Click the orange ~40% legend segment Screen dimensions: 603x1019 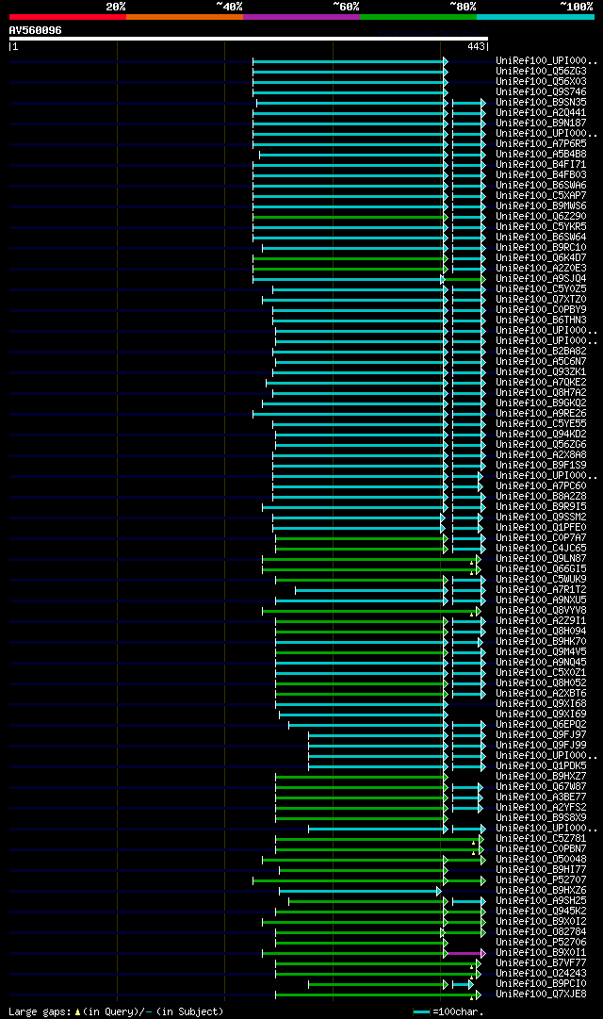185,17
